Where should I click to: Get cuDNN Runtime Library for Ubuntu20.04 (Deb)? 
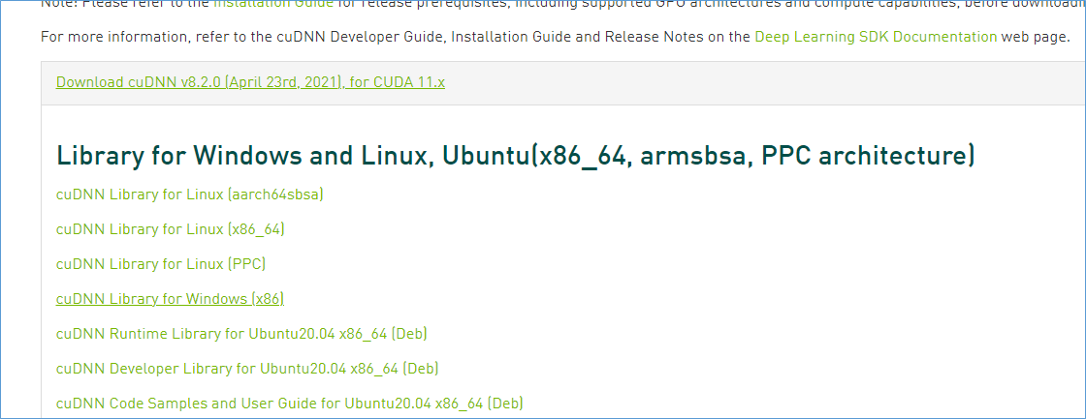click(x=241, y=334)
